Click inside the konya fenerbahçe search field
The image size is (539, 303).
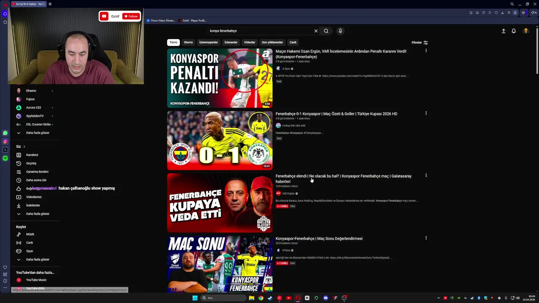tap(261, 31)
